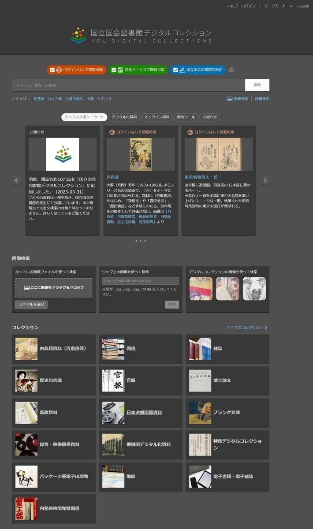
Task: Open パッケージ系電子出版物 collection tile
Action: (53, 477)
